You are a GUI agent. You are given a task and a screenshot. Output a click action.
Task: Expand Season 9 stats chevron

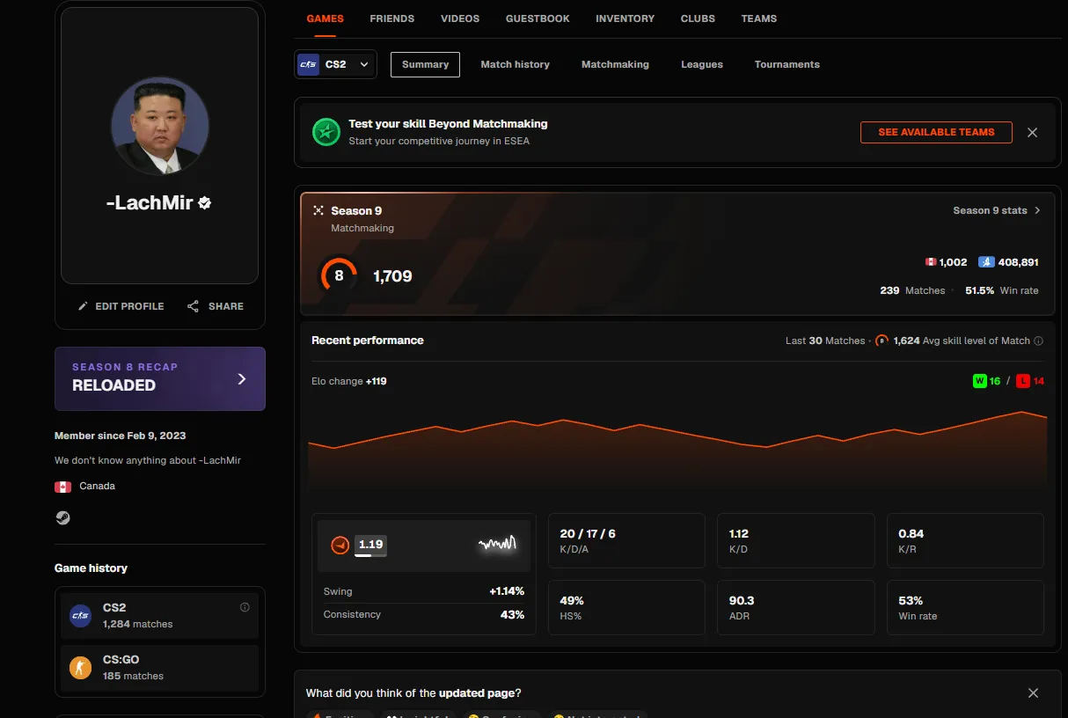click(1037, 210)
